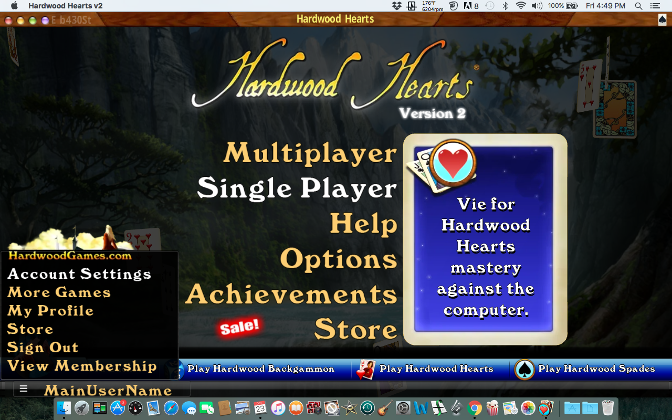Open Photo Booth in the Dock
This screenshot has width=672, height=420.
click(x=314, y=408)
